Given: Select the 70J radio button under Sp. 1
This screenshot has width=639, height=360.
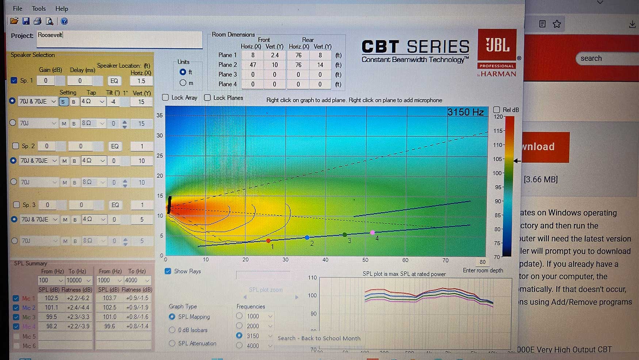Looking at the screenshot, I should (13, 123).
